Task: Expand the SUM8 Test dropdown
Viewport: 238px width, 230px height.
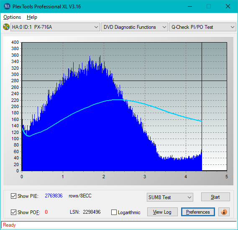Action: (x=170, y=197)
